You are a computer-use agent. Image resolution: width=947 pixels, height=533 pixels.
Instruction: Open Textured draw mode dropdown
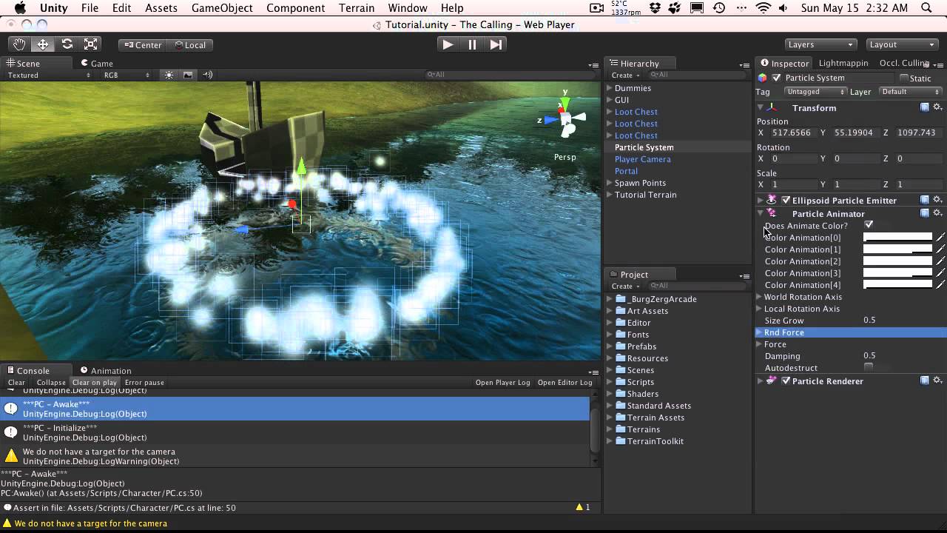pyautogui.click(x=50, y=75)
